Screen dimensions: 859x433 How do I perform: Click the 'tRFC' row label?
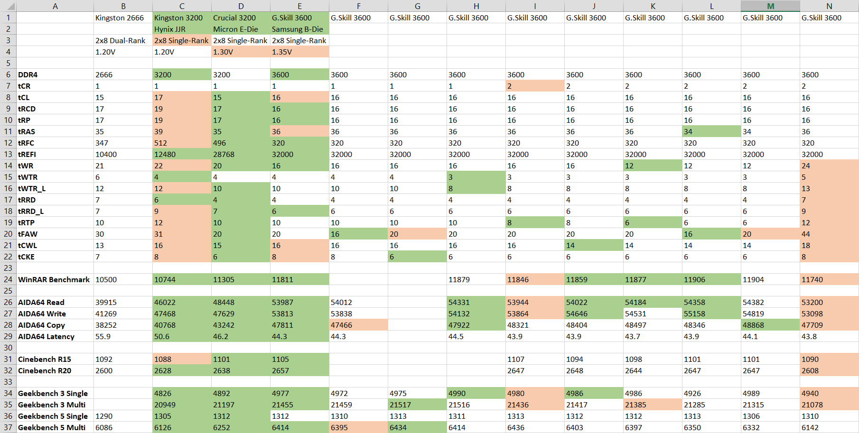point(55,143)
